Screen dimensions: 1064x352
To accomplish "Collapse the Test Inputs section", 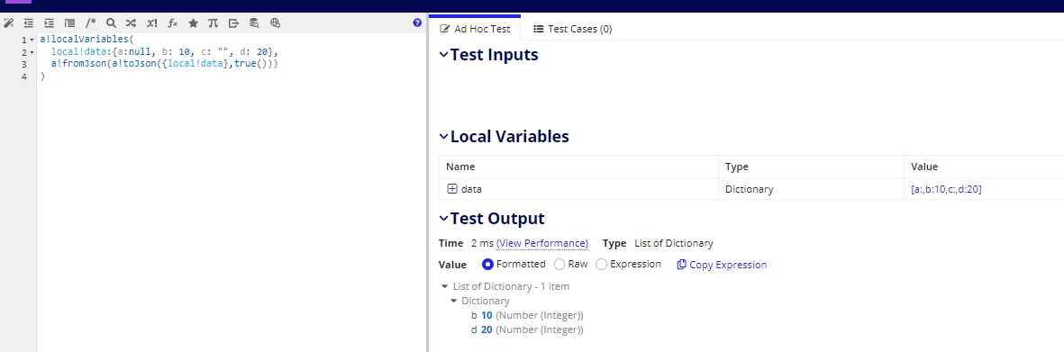I will [444, 55].
